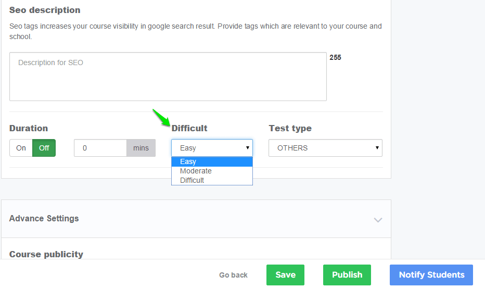
Task: Pick Difficult option in the list
Action: (212, 180)
